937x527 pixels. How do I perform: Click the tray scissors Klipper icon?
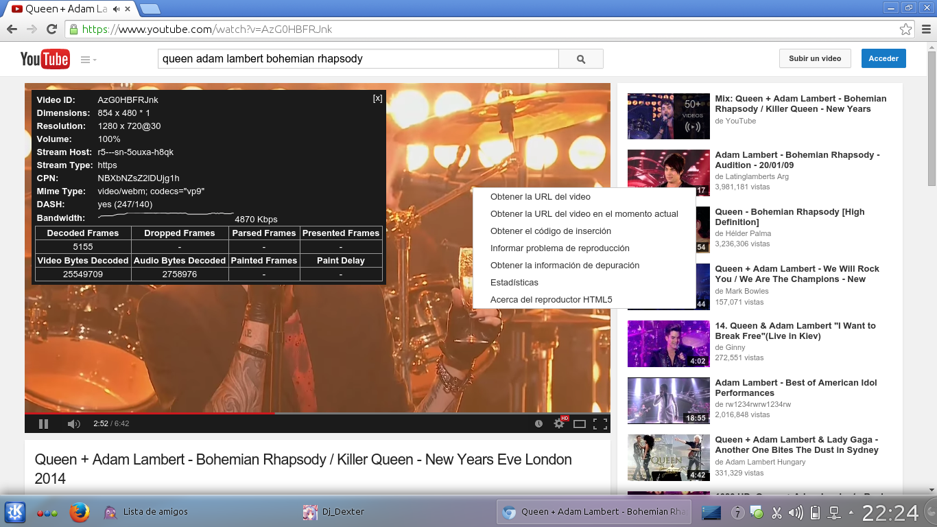coord(776,513)
